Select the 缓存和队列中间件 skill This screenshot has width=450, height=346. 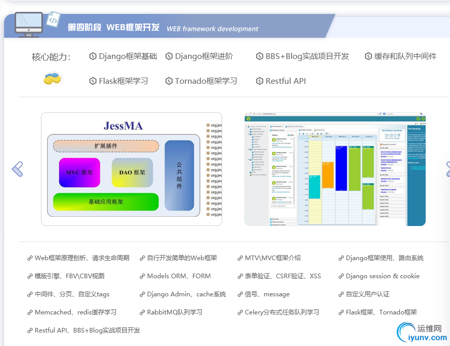click(405, 56)
